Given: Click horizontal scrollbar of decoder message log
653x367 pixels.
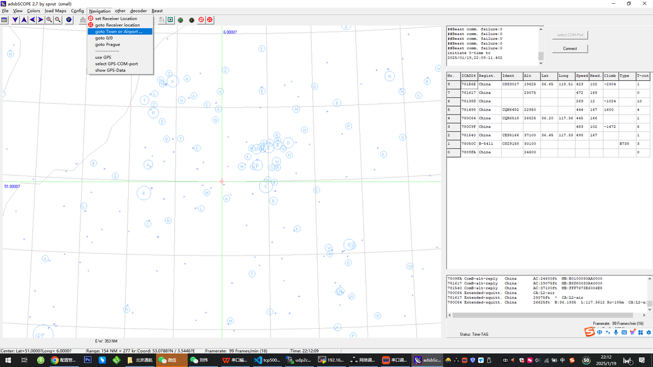Looking at the screenshot, I should click(543, 316).
